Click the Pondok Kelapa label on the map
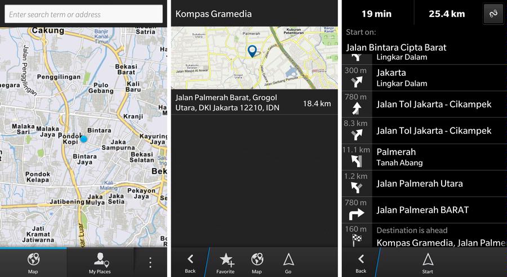The width and height of the screenshot is (507, 277). tap(38, 177)
